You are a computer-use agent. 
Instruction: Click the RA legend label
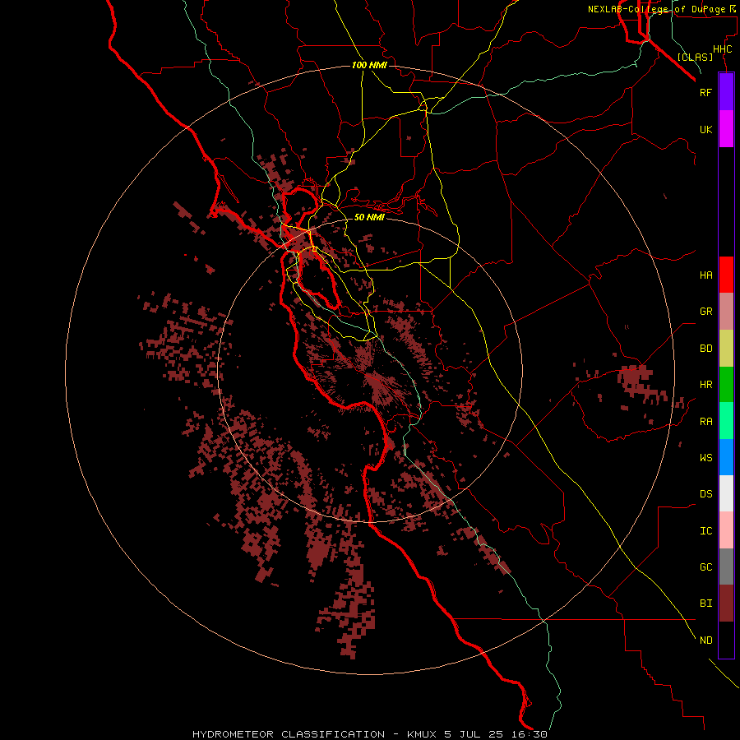pos(705,421)
